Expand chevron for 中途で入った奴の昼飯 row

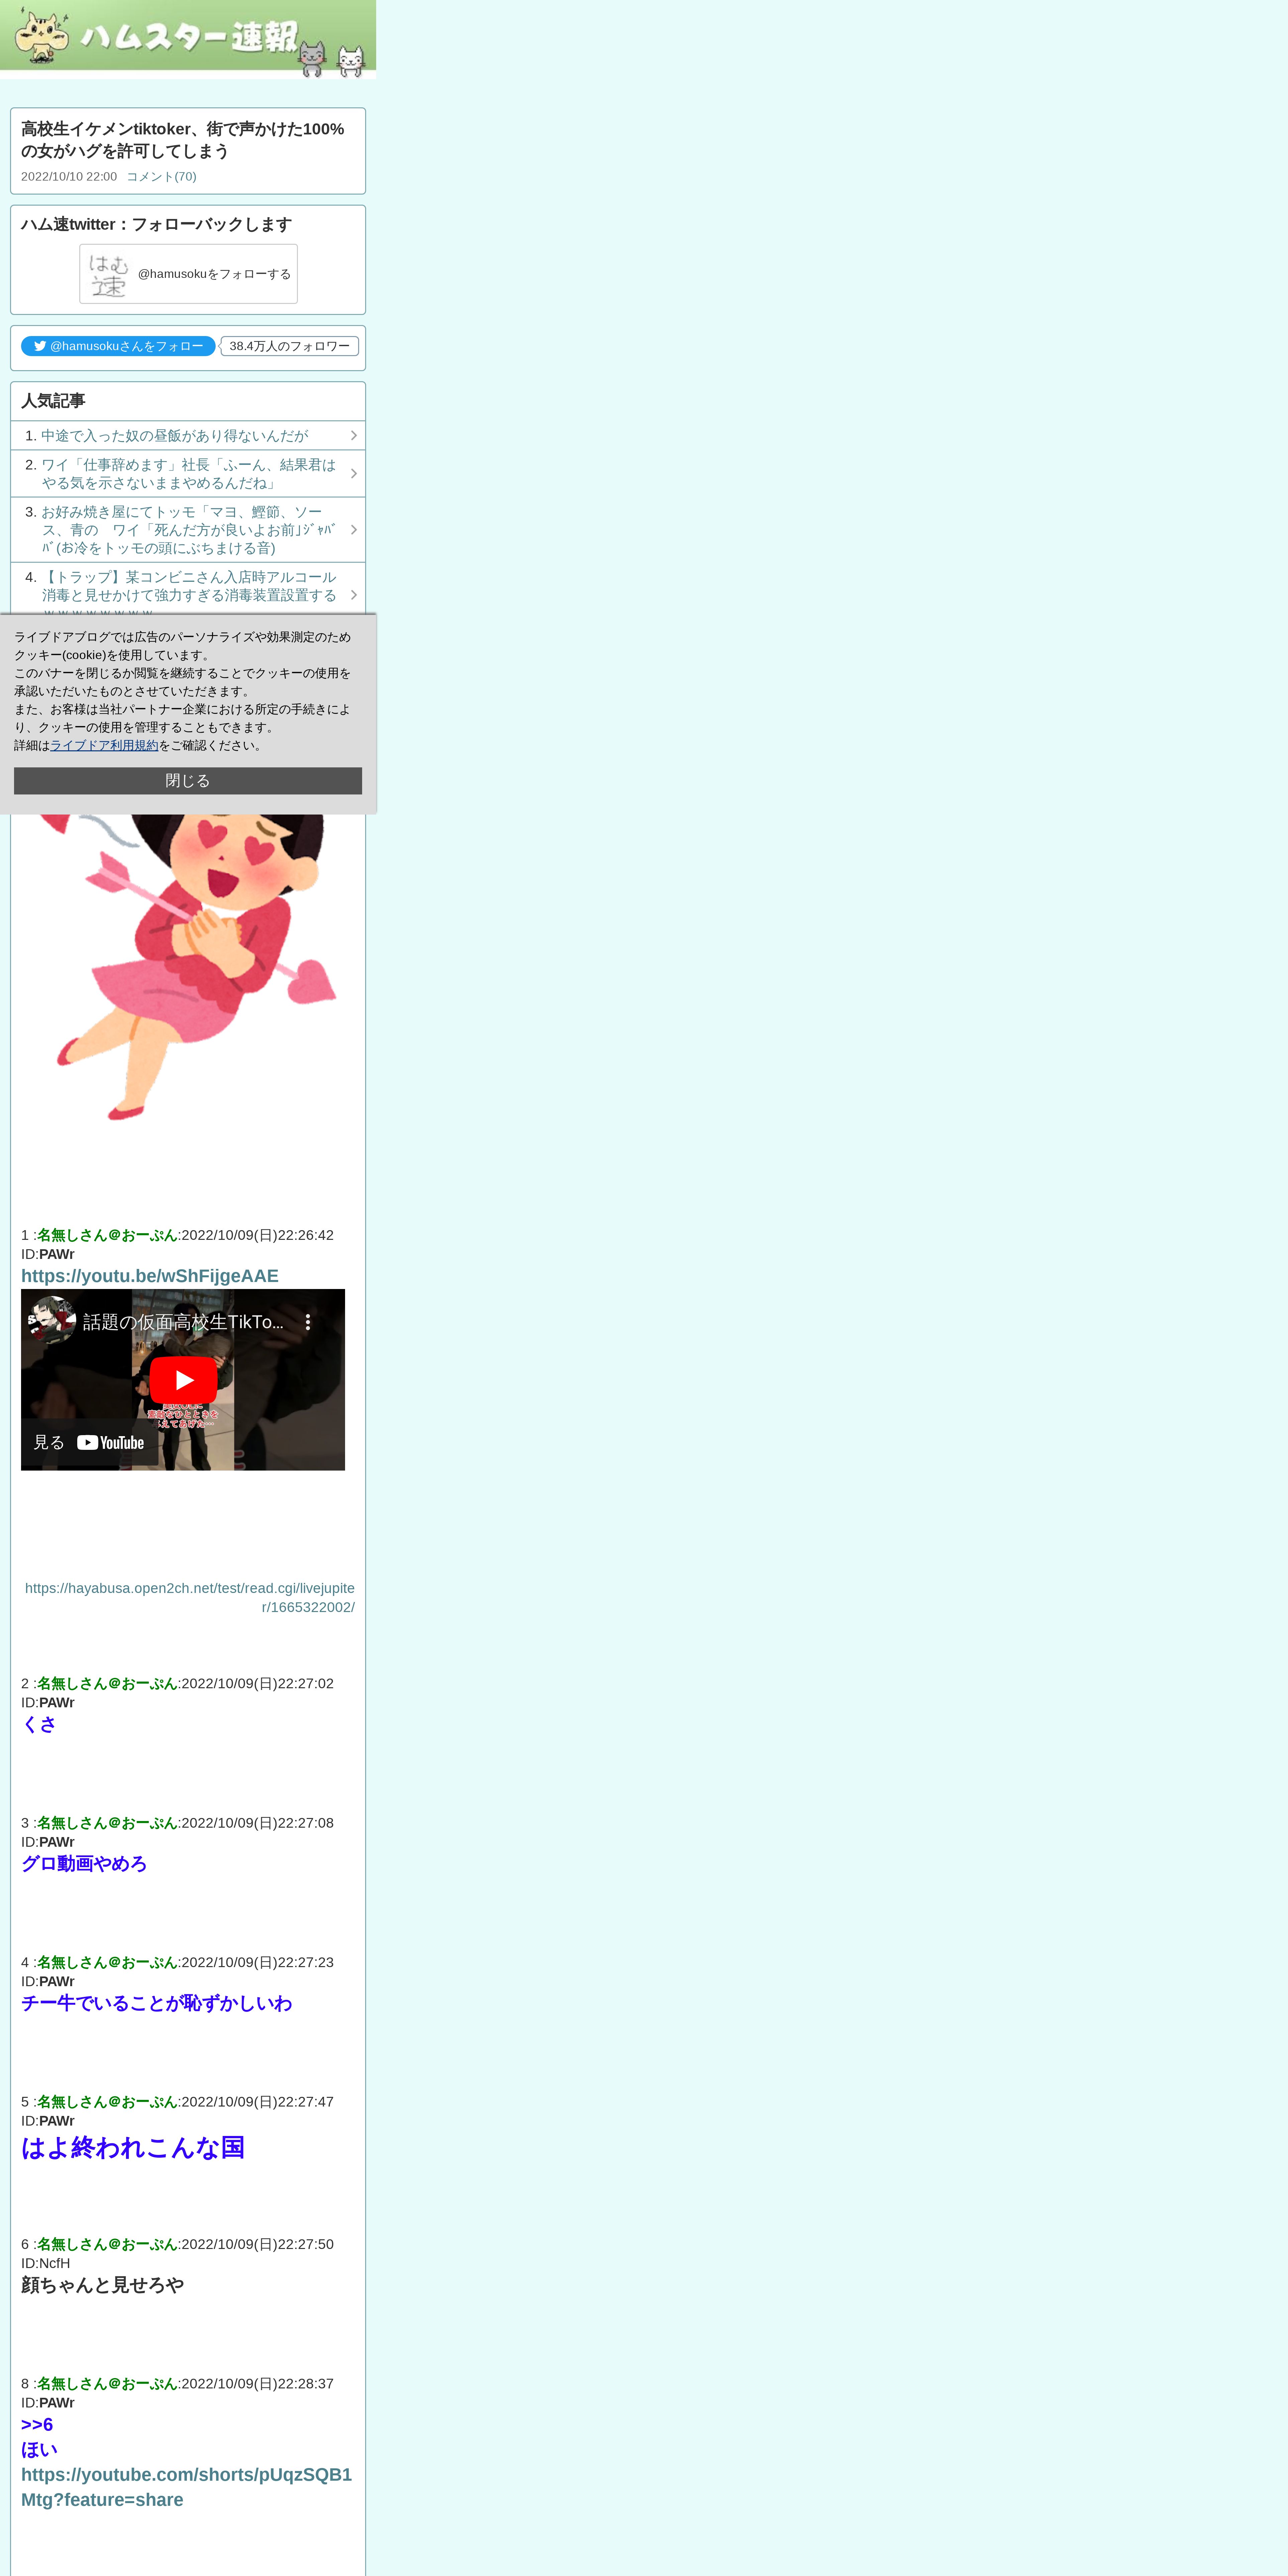[354, 436]
